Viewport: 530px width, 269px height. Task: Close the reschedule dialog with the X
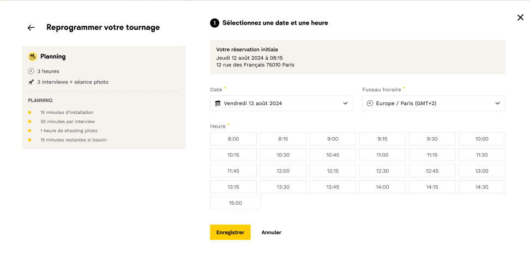[520, 17]
